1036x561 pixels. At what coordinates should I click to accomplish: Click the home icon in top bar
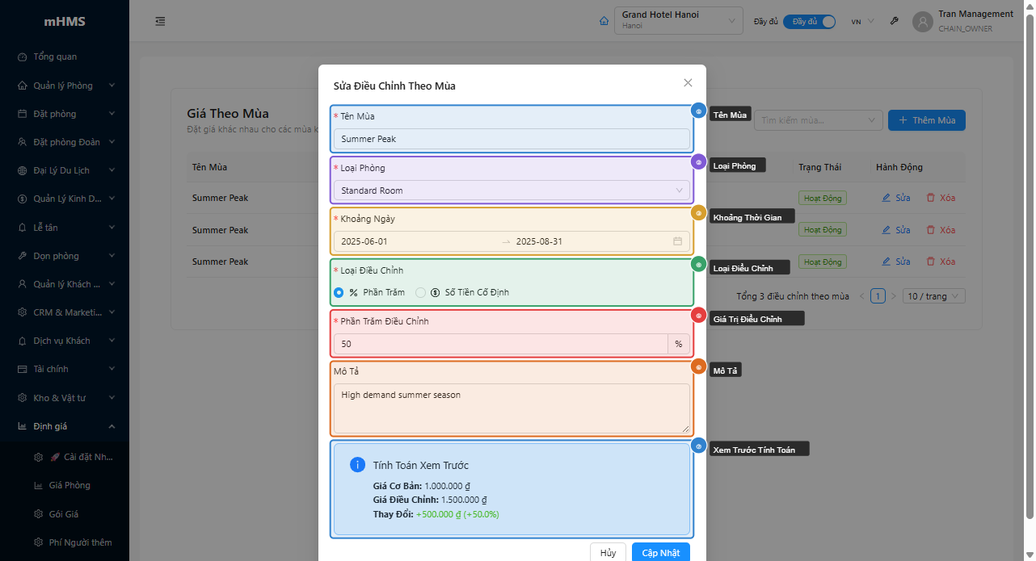[x=604, y=21]
